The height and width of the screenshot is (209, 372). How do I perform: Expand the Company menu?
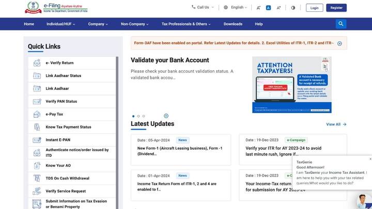pyautogui.click(x=98, y=24)
